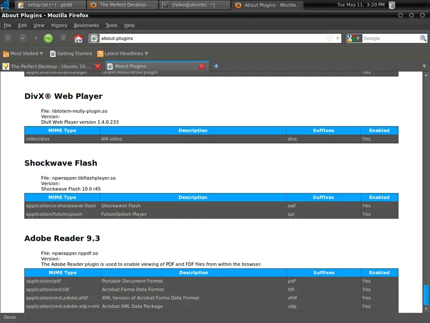This screenshot has width=430, height=323.
Task: Click the search magnifier icon
Action: (x=423, y=38)
